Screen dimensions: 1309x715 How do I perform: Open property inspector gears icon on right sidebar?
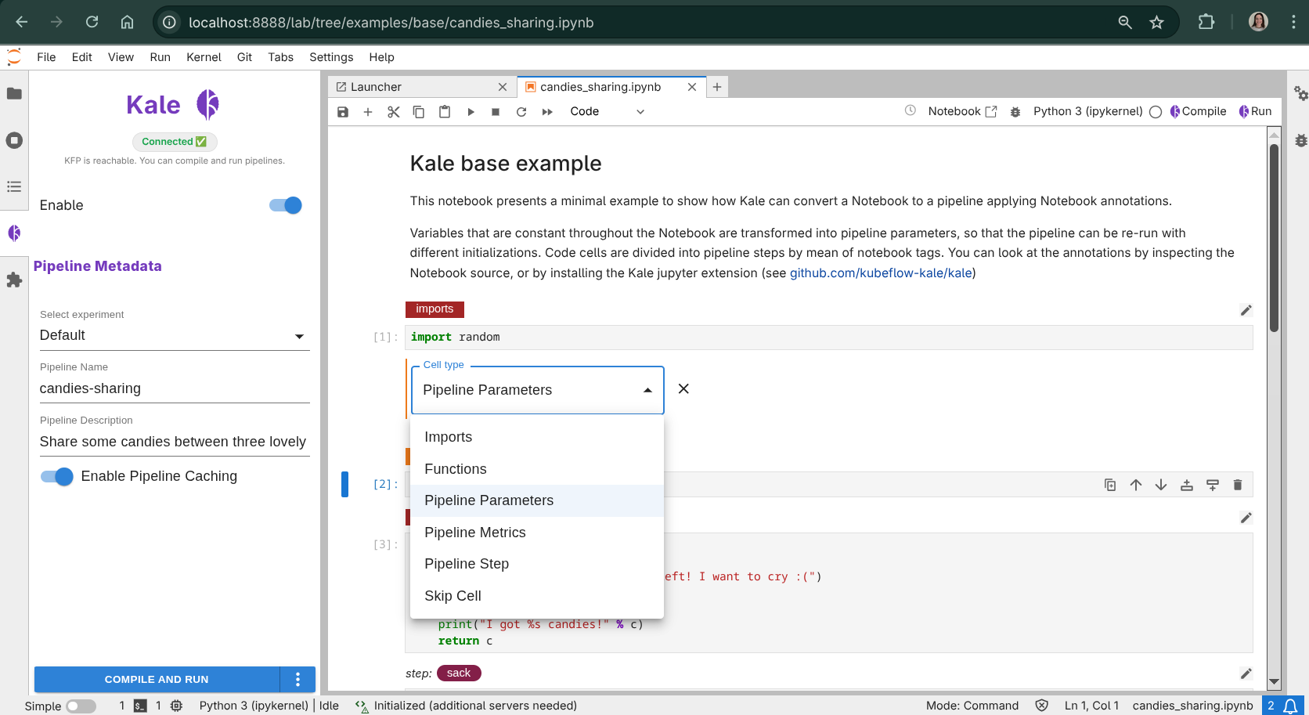1300,93
